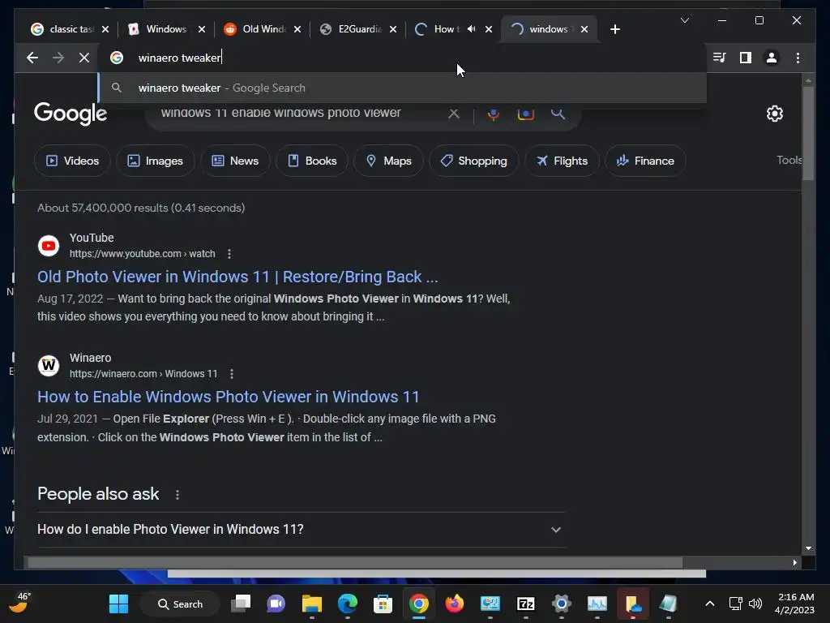Clear the Google search box with X
The width and height of the screenshot is (830, 623).
pyautogui.click(x=454, y=113)
